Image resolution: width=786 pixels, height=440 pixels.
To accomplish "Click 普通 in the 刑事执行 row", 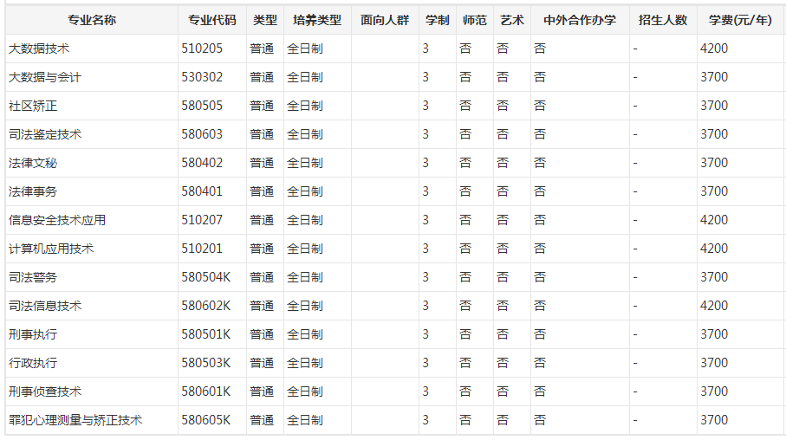I will tap(262, 334).
